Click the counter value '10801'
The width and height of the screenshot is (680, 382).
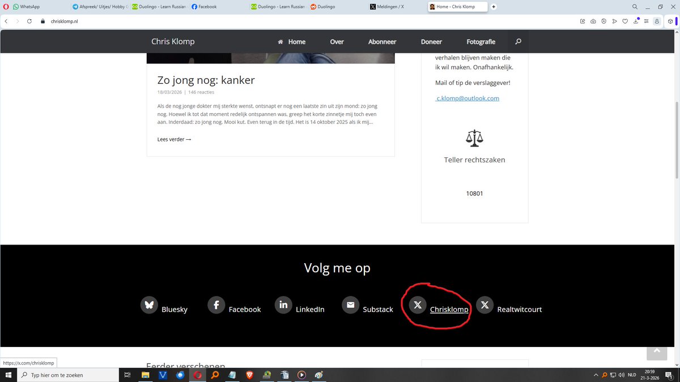coord(474,194)
